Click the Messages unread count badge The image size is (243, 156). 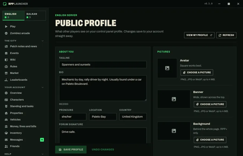(x=42, y=140)
